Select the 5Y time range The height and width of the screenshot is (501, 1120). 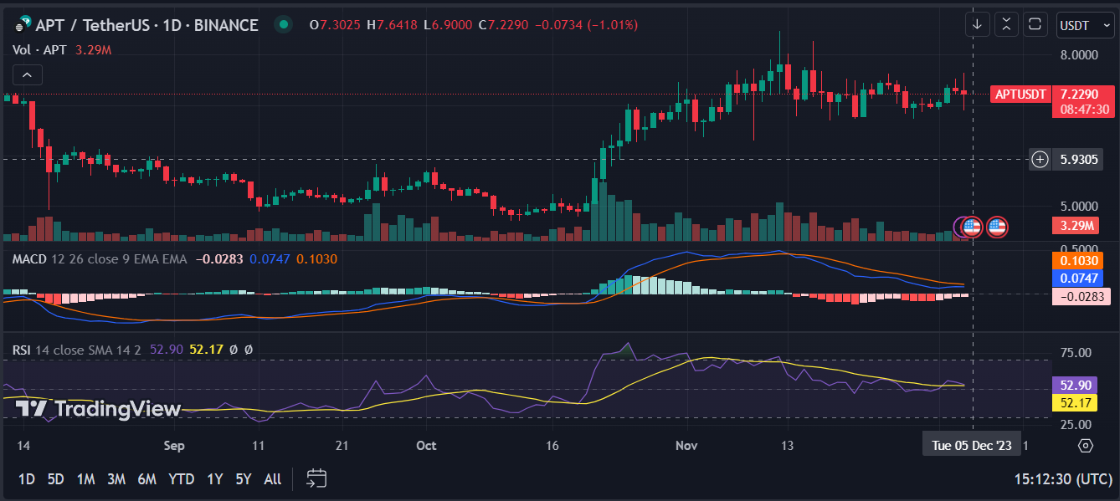(x=244, y=479)
